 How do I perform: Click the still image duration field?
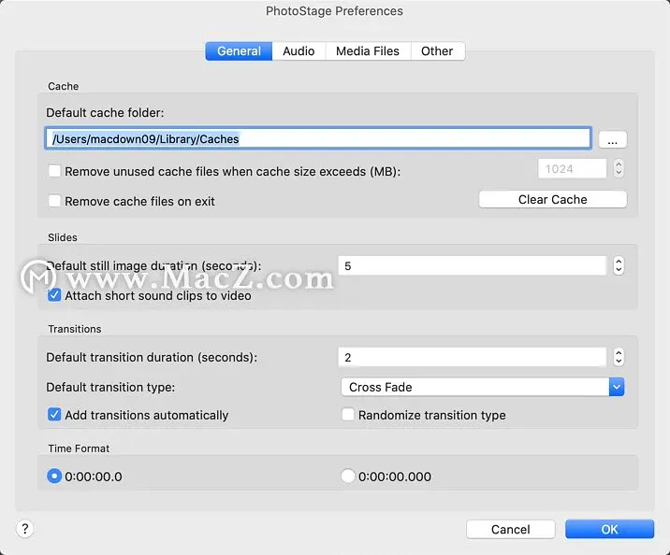[473, 265]
